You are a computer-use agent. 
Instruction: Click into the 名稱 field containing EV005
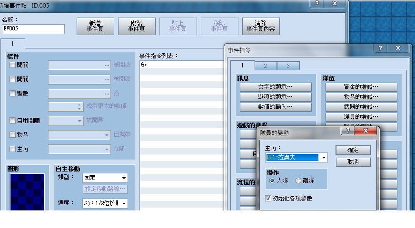pyautogui.click(x=33, y=29)
